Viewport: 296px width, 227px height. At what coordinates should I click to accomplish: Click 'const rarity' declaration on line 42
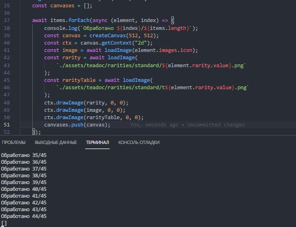click(x=62, y=58)
